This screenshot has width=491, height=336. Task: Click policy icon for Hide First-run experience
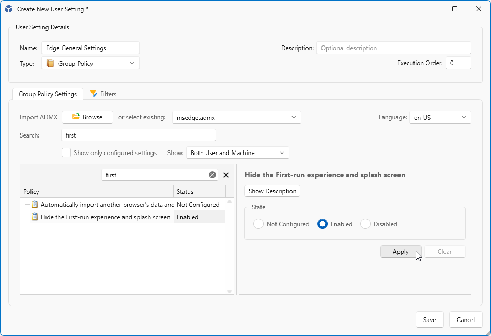coord(35,217)
